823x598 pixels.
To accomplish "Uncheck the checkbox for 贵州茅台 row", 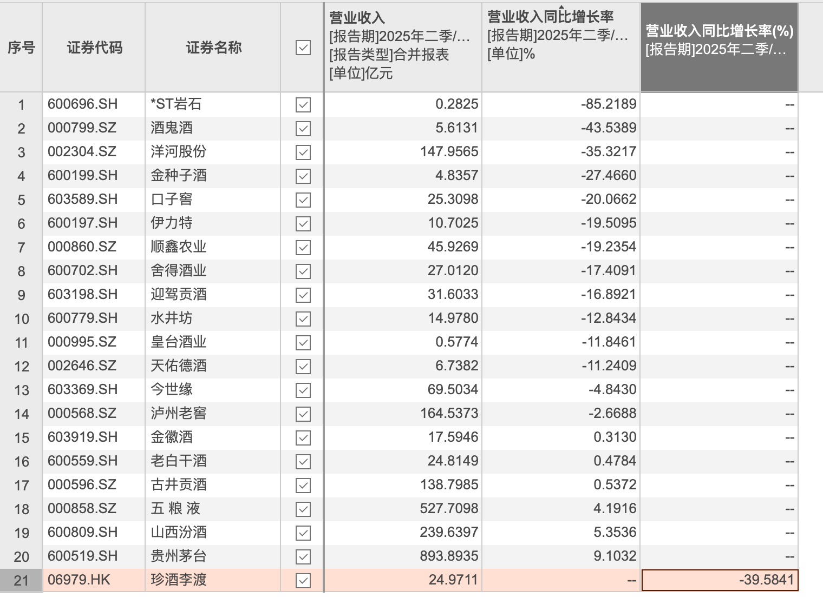I will coord(303,556).
